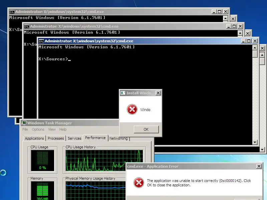
Task: Click the 'Windo' text in Install Windows dialog
Action: [145, 110]
